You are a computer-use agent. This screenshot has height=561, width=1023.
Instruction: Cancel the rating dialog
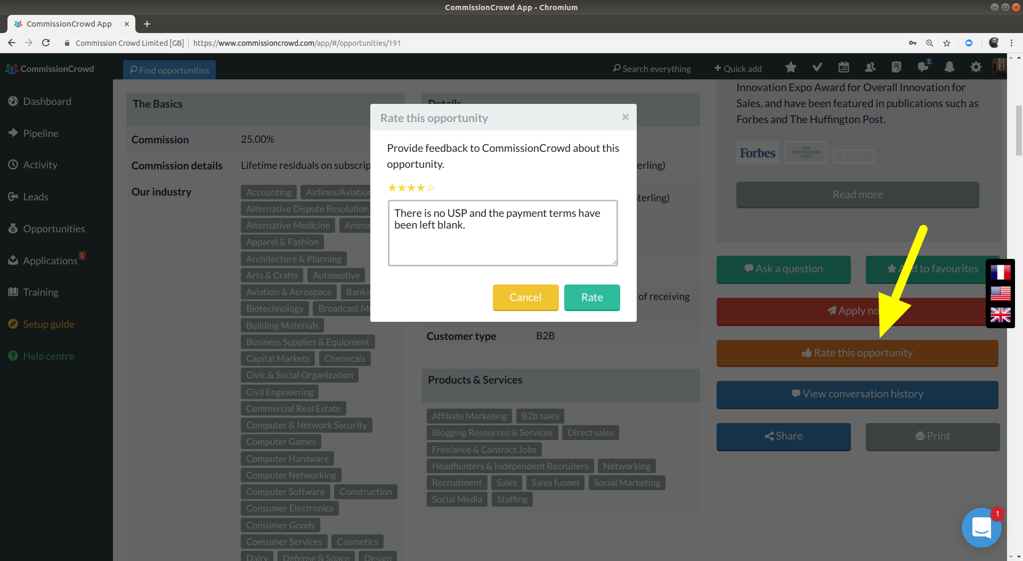(x=525, y=297)
